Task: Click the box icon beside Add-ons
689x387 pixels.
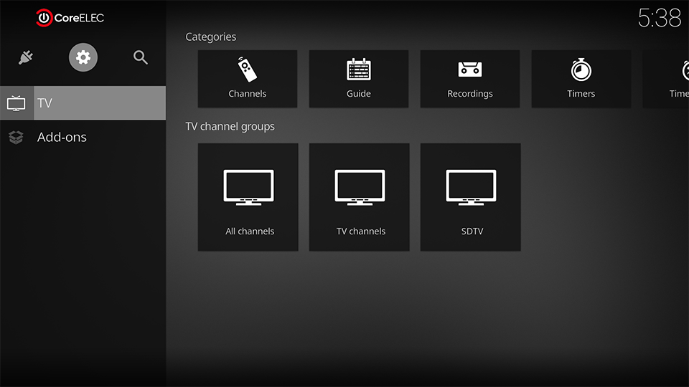Action: [17, 138]
